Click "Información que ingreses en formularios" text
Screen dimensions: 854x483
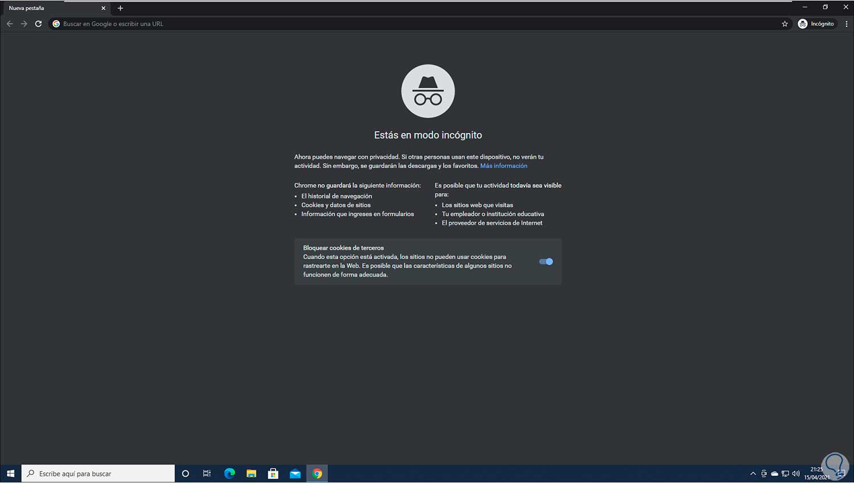[x=358, y=214]
